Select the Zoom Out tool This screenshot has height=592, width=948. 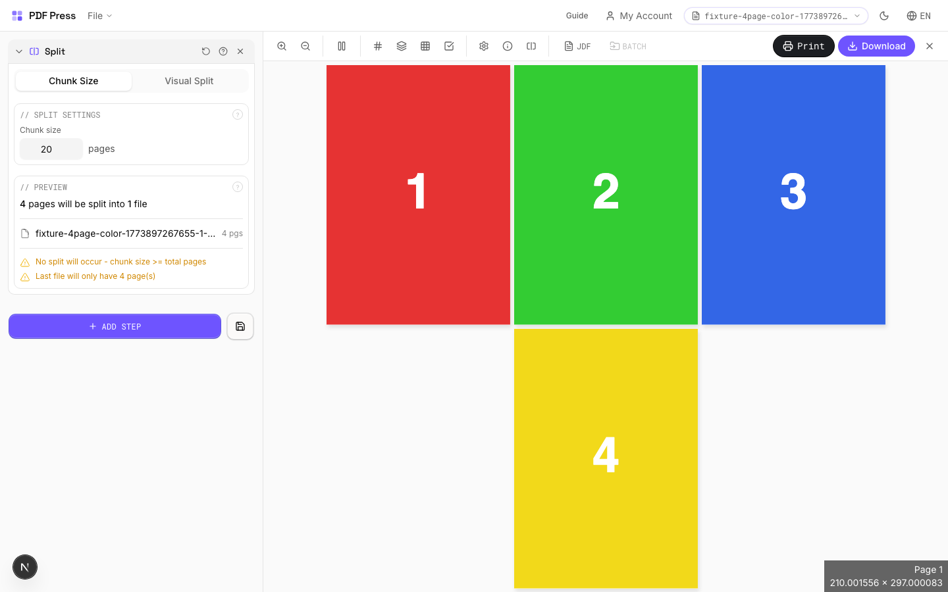pos(305,46)
